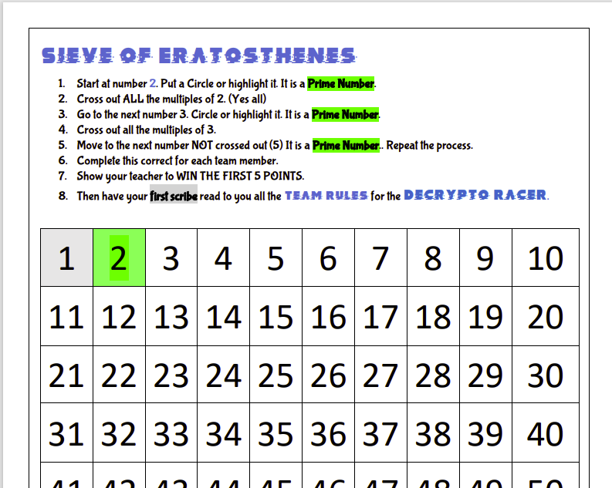Click on number 32
612x488 pixels.
coord(119,432)
